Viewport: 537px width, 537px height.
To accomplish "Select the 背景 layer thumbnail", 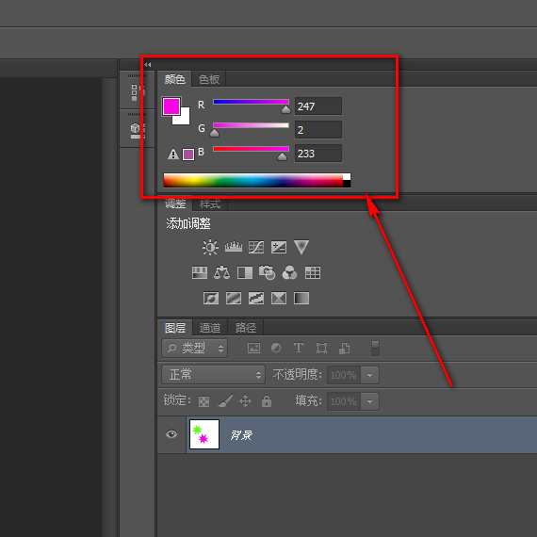I will coord(204,434).
